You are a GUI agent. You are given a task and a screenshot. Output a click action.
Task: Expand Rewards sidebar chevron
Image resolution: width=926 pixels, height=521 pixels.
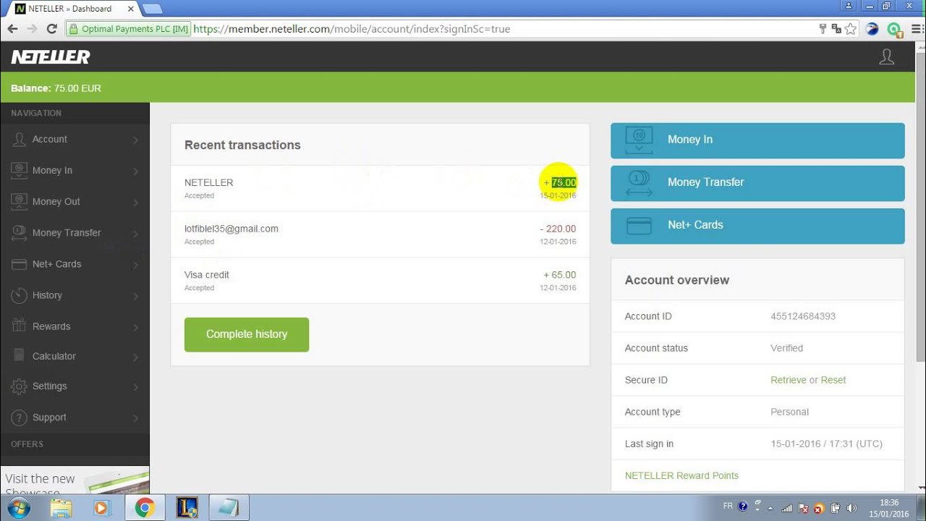click(x=135, y=327)
